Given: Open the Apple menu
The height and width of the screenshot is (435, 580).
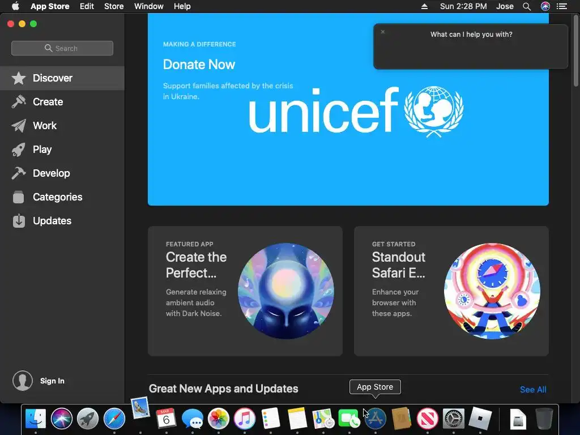Looking at the screenshot, I should click(15, 6).
